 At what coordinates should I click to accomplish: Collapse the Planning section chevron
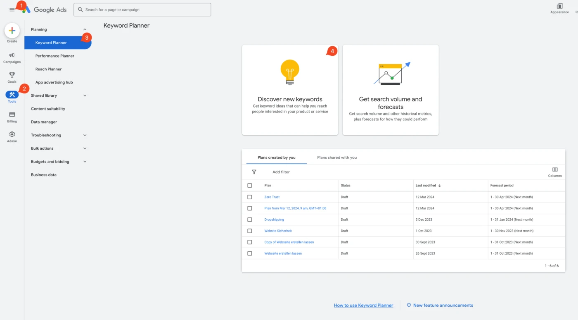(85, 29)
